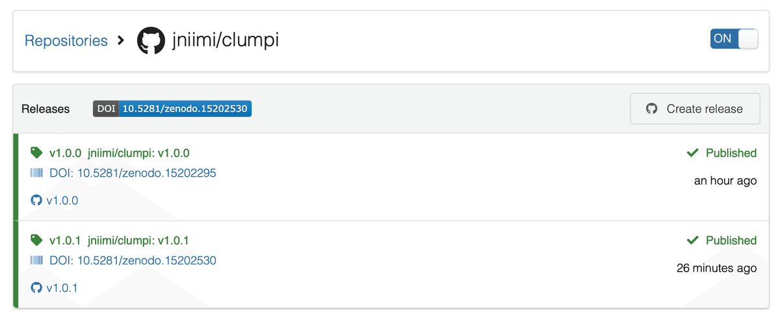The width and height of the screenshot is (780, 319).
Task: Toggle the repository ON switch off
Action: (x=734, y=39)
